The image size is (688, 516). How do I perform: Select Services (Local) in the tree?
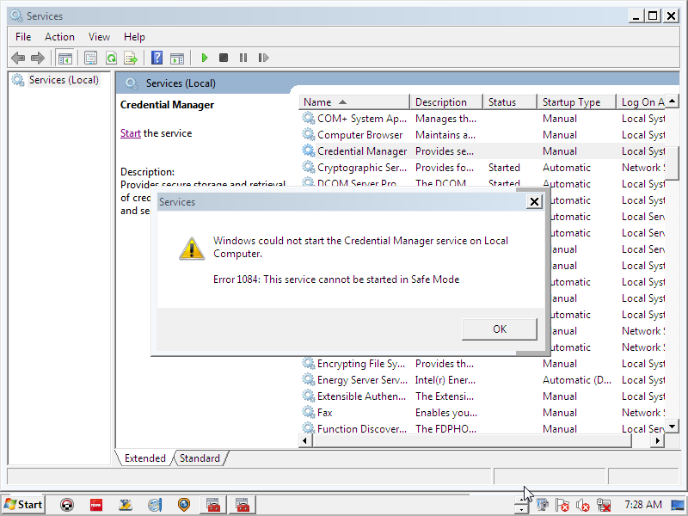[64, 80]
